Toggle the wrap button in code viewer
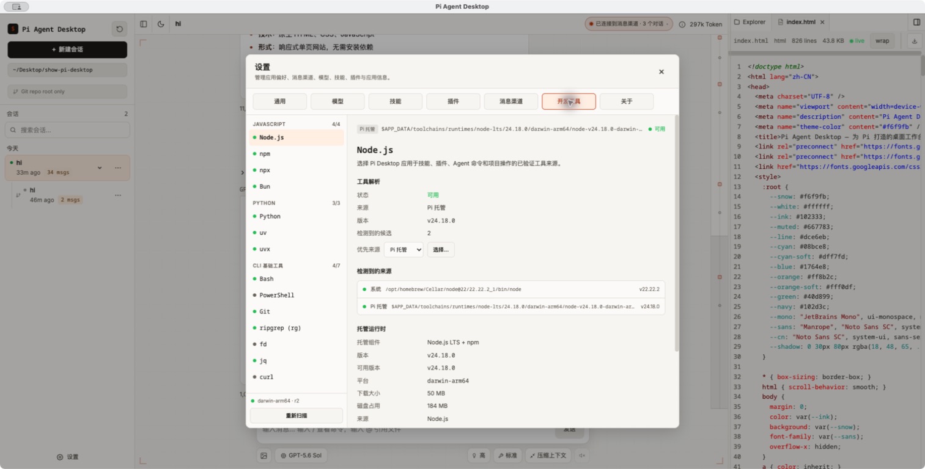 pos(882,41)
